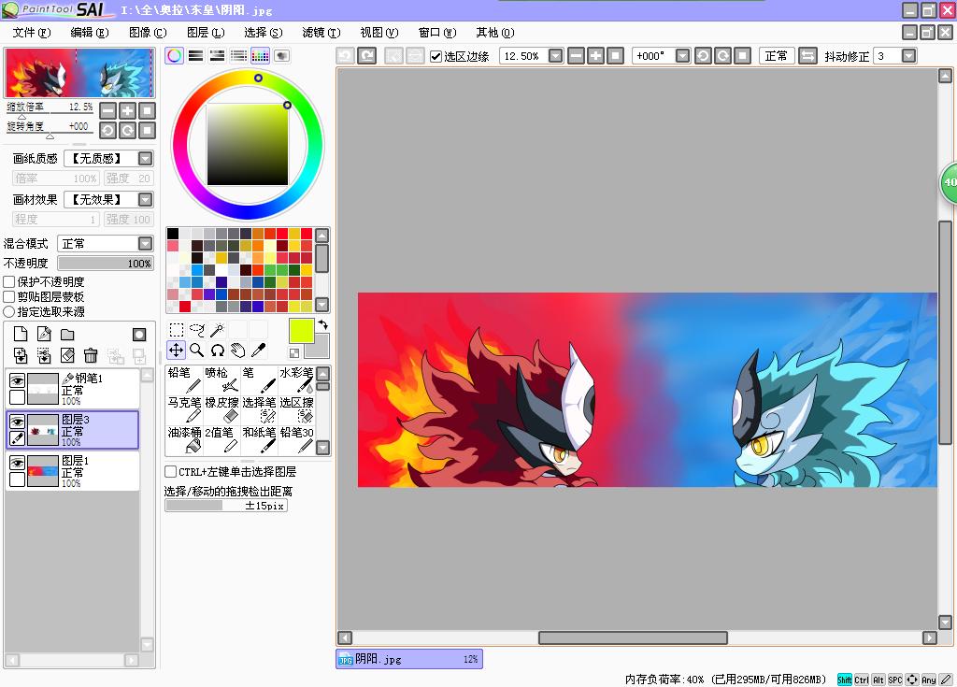Select the magic wand tool

click(217, 330)
